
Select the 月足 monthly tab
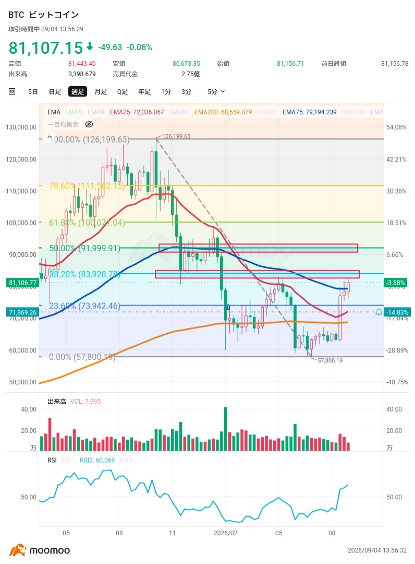[101, 92]
